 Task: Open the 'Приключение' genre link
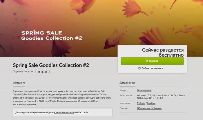[x=144, y=91]
